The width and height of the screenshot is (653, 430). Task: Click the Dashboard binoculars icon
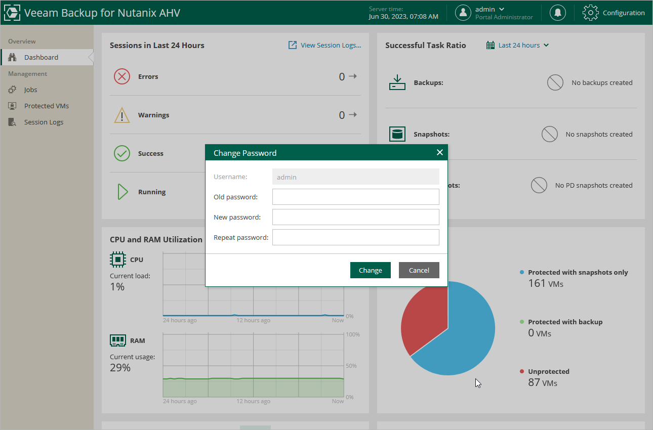tap(13, 57)
